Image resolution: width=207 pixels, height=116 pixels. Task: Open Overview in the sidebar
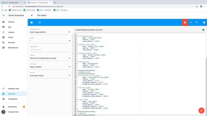click(14, 22)
